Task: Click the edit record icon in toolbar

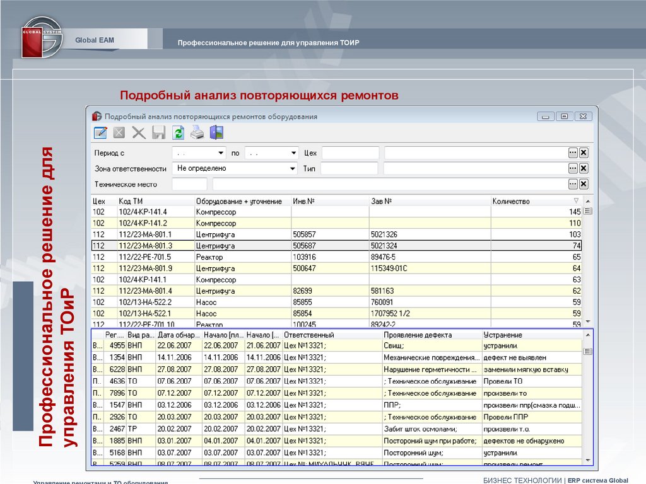Action: (x=100, y=132)
